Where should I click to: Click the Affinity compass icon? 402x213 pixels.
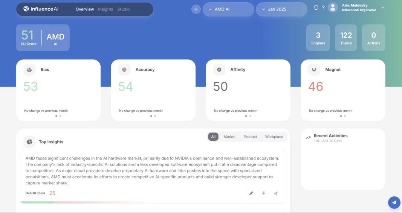click(219, 70)
